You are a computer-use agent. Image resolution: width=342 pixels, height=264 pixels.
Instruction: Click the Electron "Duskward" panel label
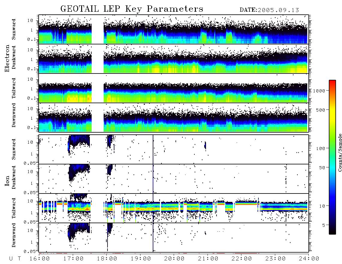coord(13,58)
